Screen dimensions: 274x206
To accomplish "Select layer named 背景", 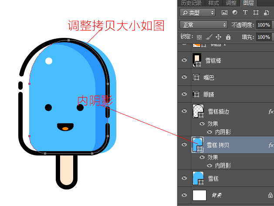I will (216, 195).
